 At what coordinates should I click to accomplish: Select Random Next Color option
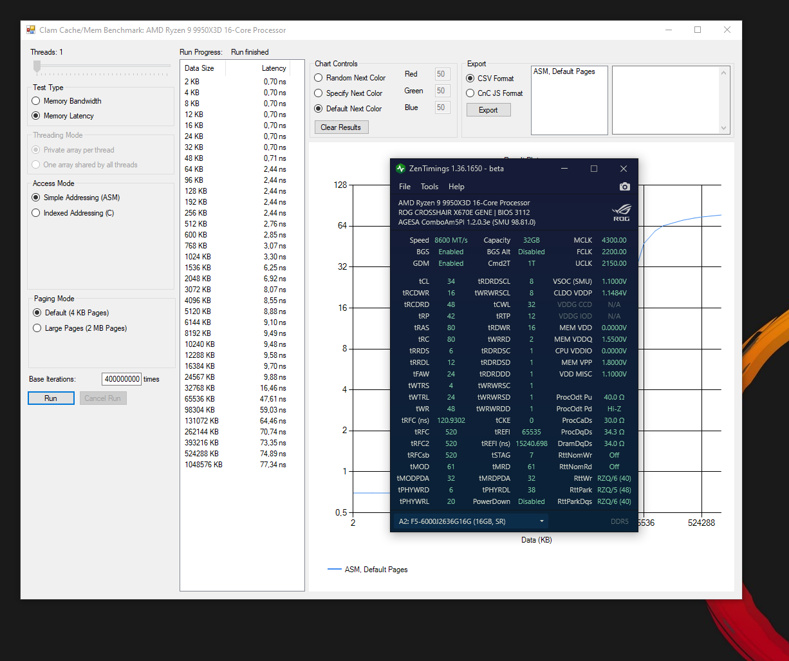coord(319,78)
